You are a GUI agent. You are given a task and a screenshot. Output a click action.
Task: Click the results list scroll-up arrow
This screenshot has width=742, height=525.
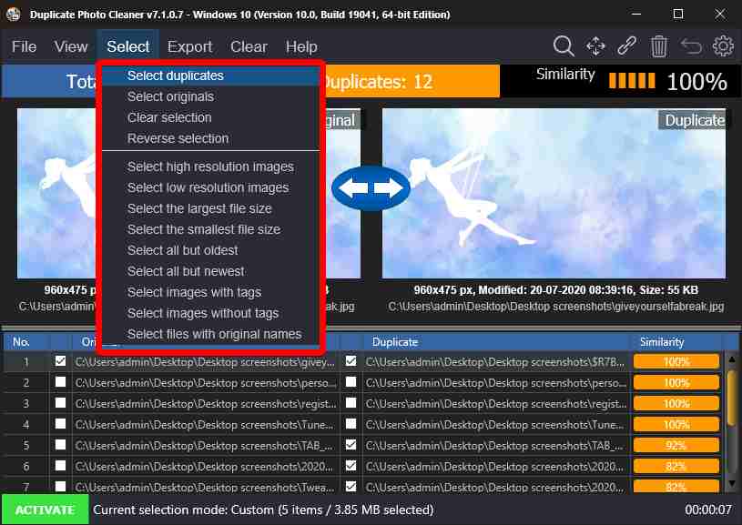732,360
